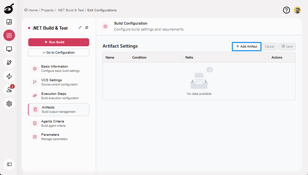
Task: Click the No data available text
Action: pos(199,94)
